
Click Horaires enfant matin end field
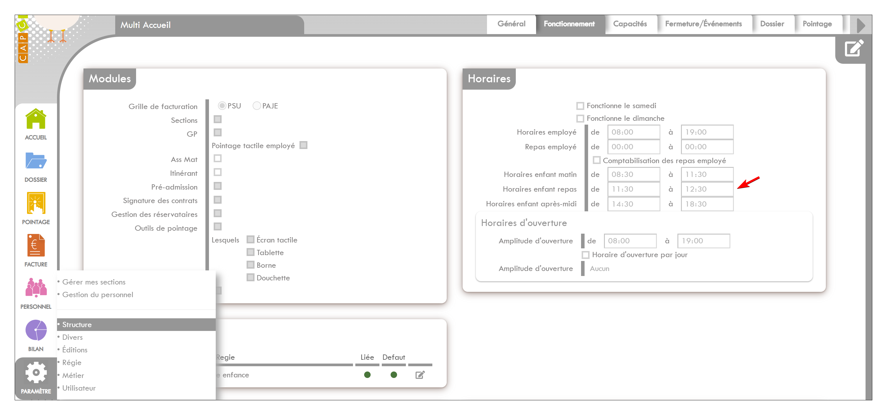point(707,175)
